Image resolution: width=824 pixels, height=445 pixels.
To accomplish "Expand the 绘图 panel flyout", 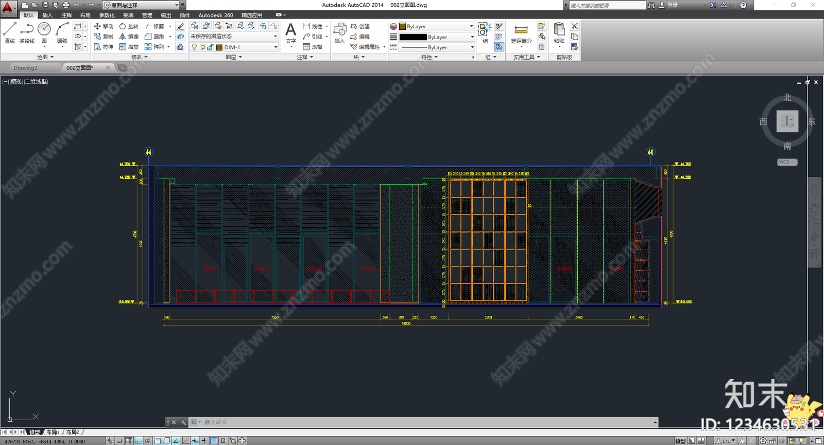I will tap(45, 57).
